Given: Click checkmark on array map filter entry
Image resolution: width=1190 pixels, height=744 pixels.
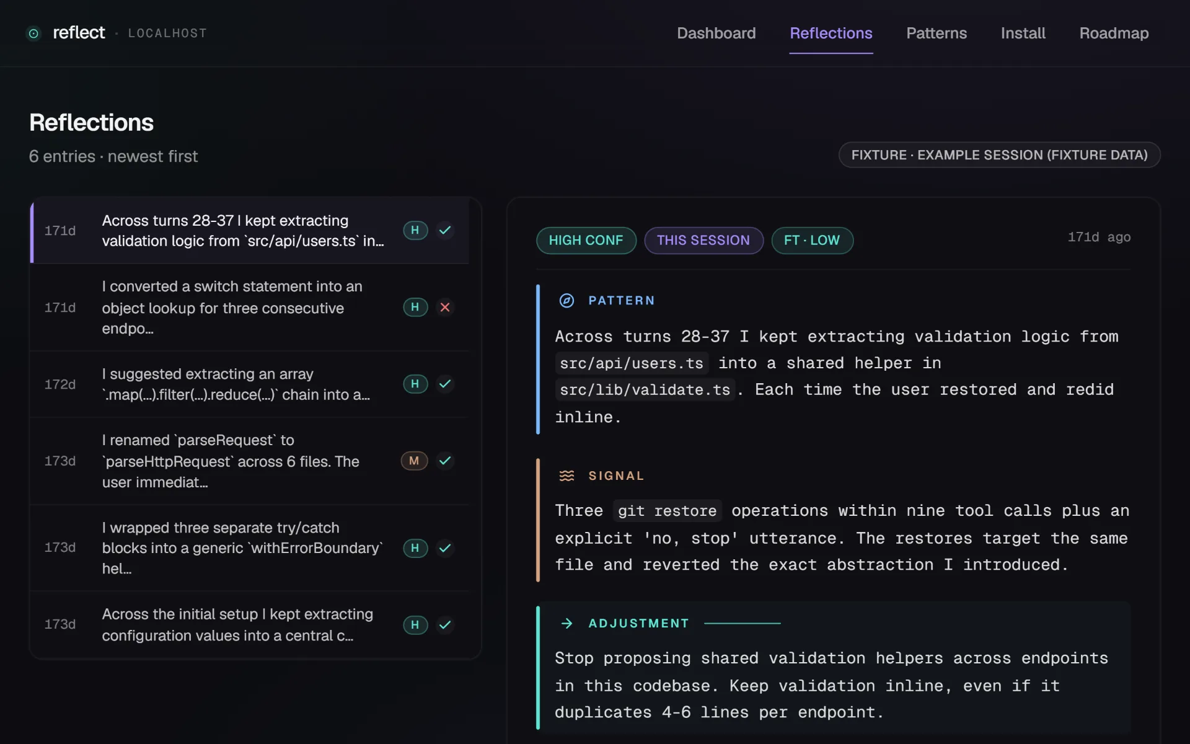Looking at the screenshot, I should [x=445, y=384].
